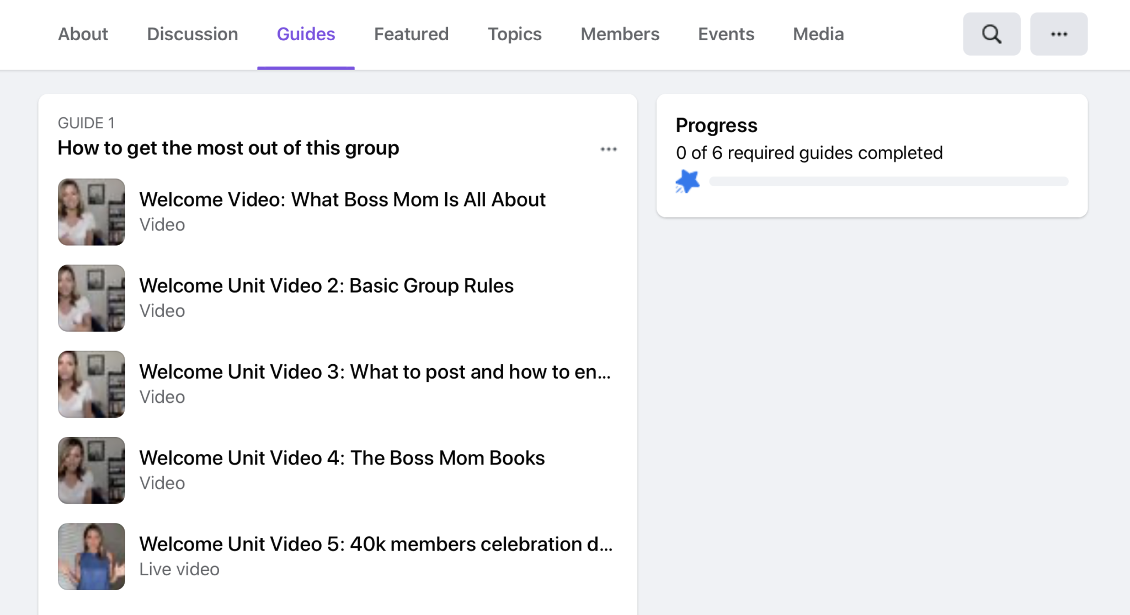Click the Welcome Unit Video 5 live thumbnail

(91, 556)
